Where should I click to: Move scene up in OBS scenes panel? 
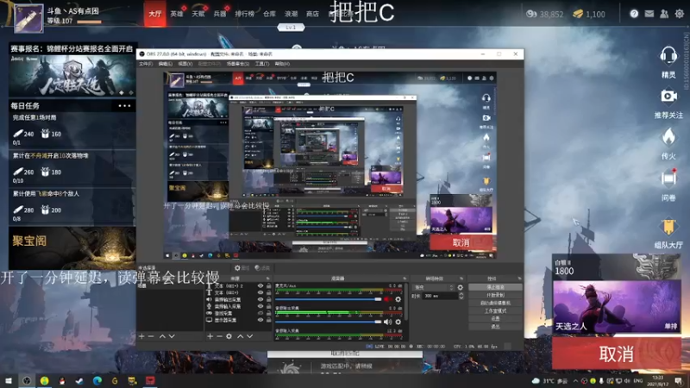tap(162, 336)
